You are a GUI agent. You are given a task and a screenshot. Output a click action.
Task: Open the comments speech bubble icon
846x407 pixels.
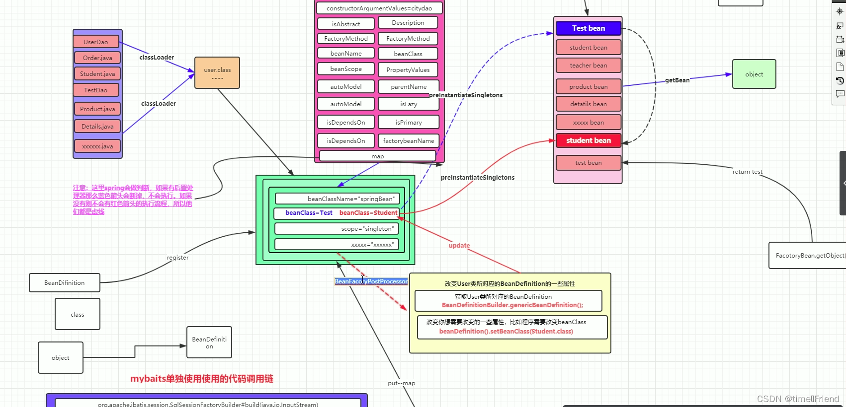(x=840, y=94)
